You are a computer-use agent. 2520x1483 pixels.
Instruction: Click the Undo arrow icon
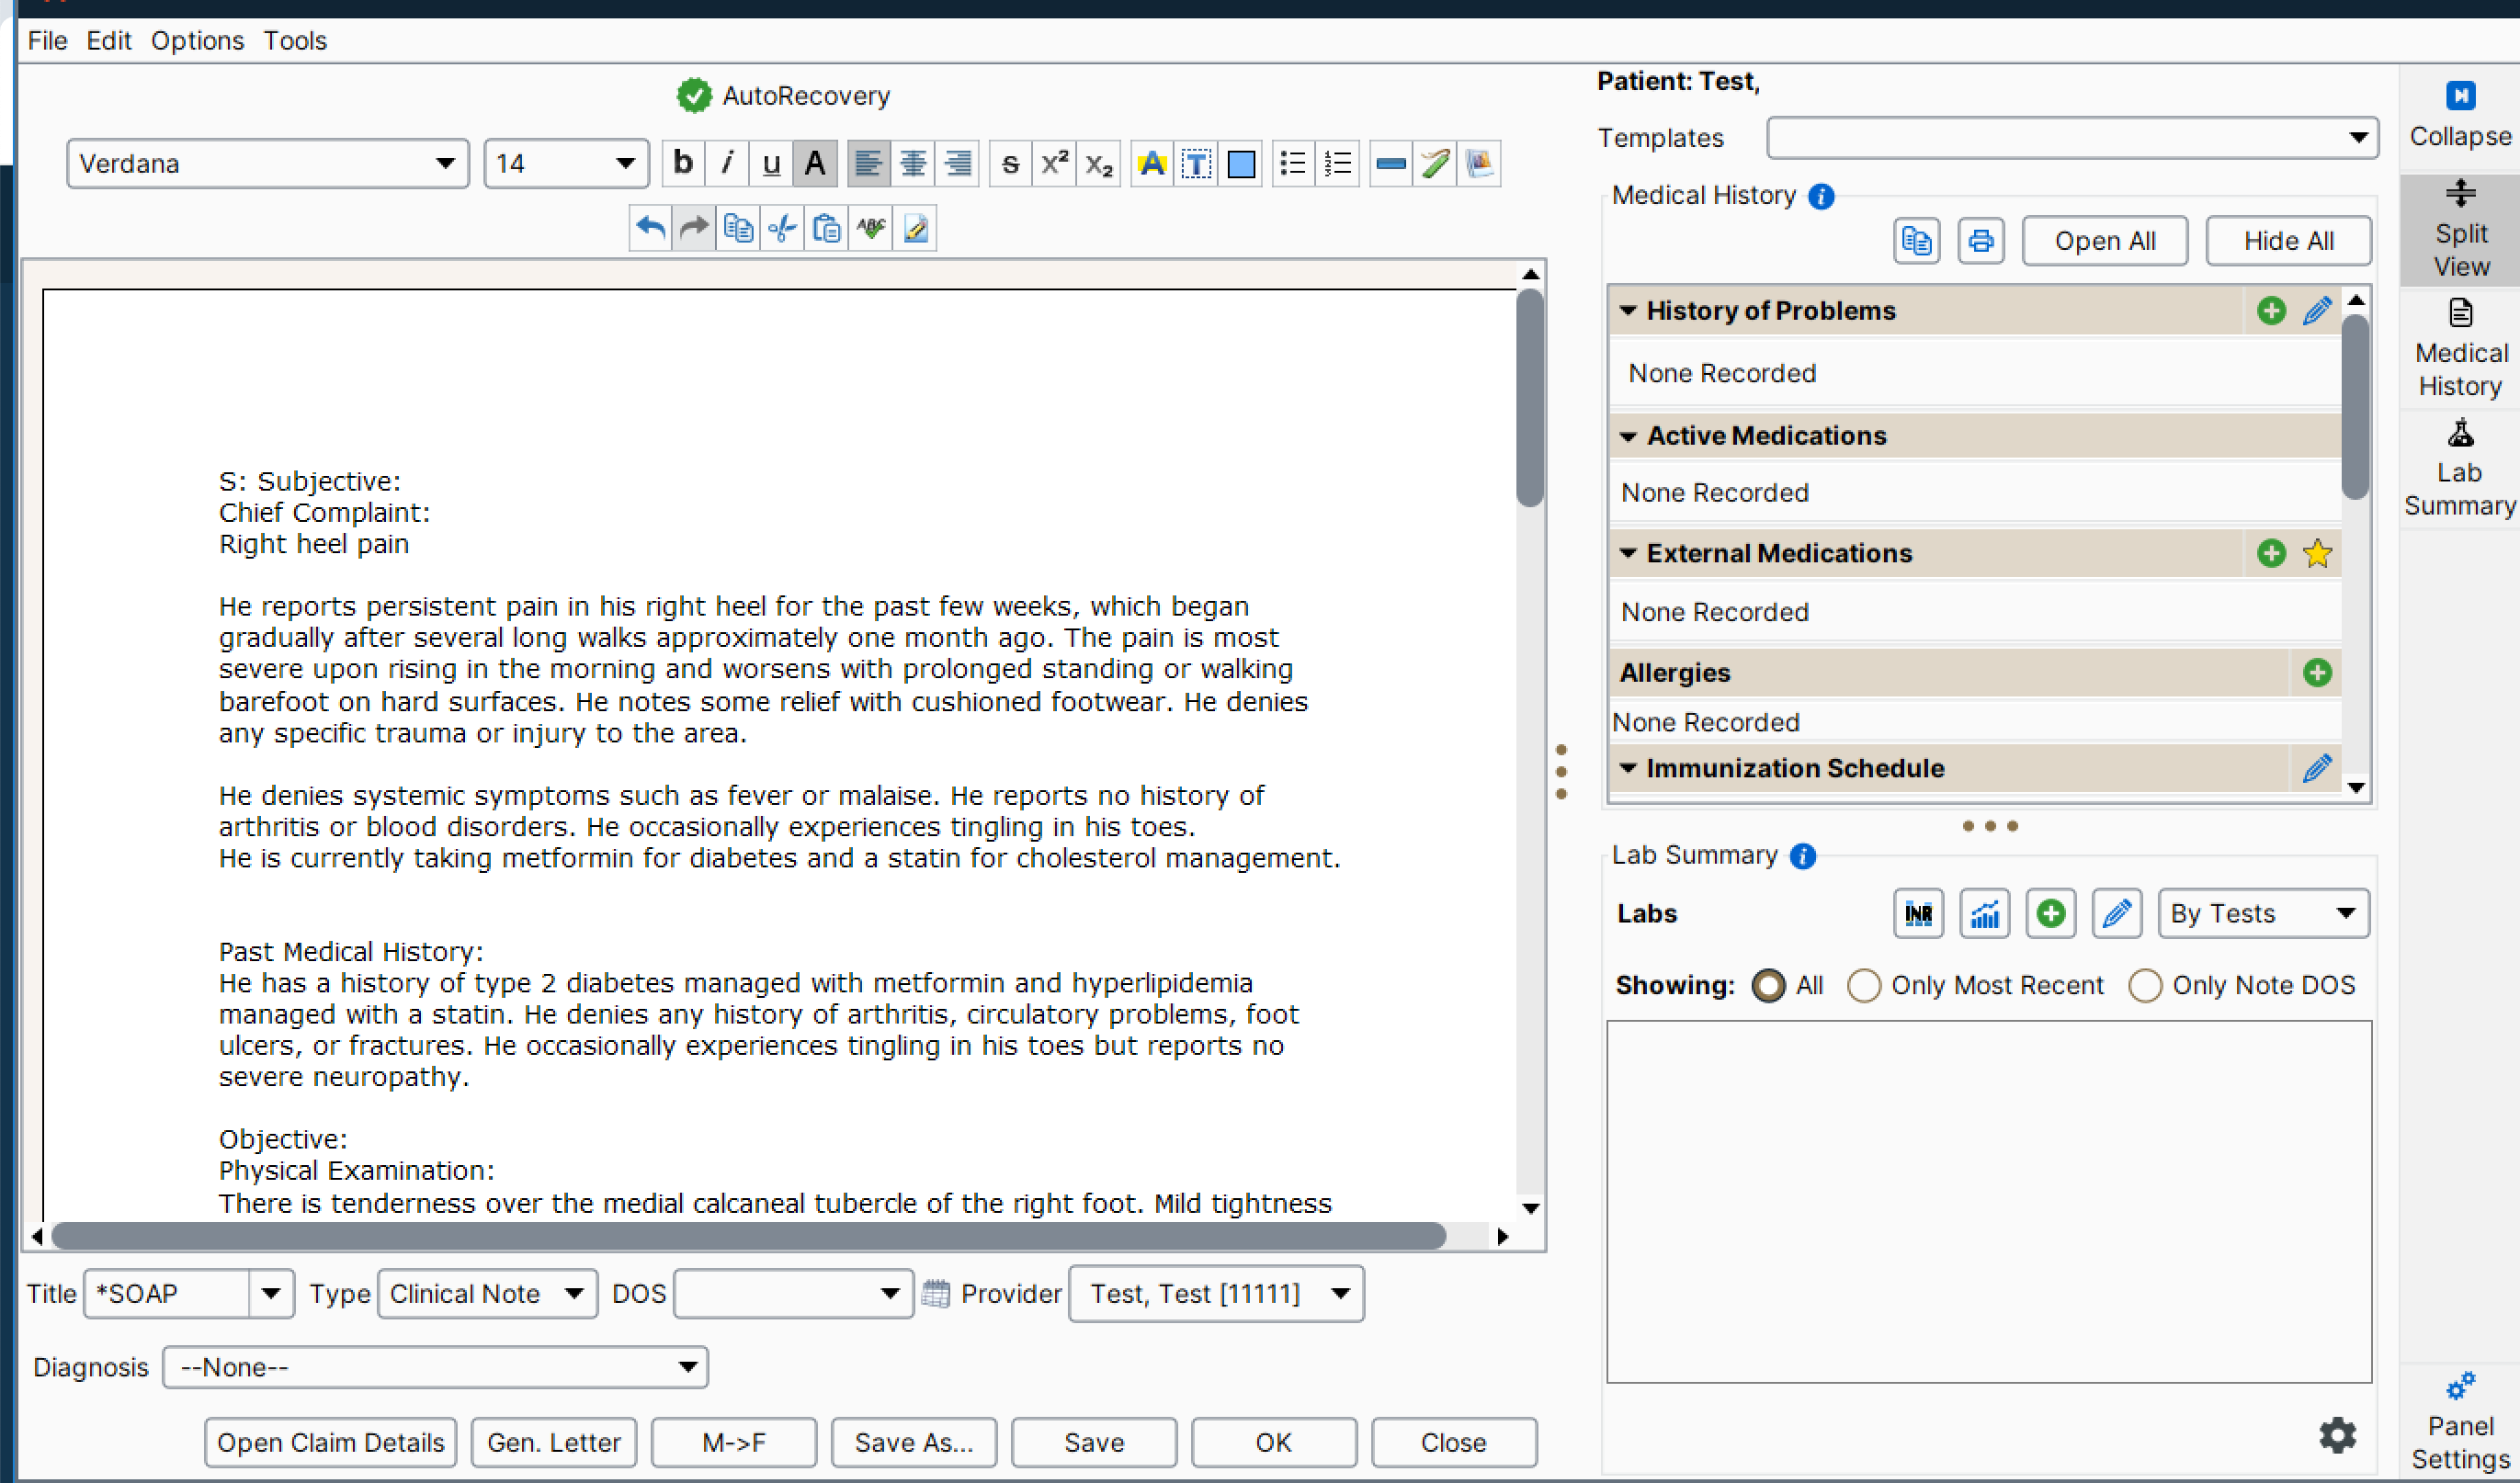(650, 229)
